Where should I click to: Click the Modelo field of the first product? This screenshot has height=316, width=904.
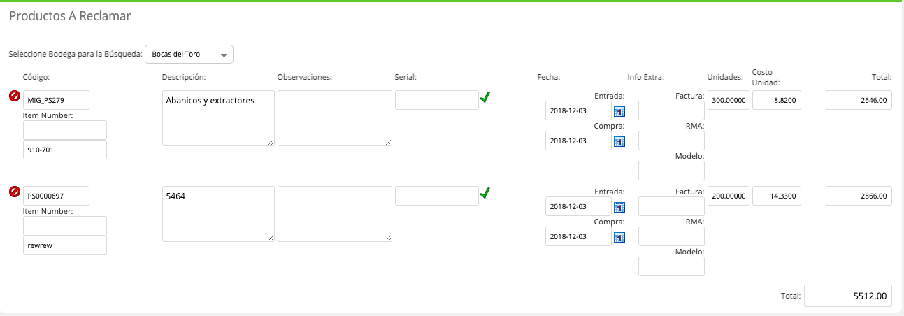pos(671,171)
